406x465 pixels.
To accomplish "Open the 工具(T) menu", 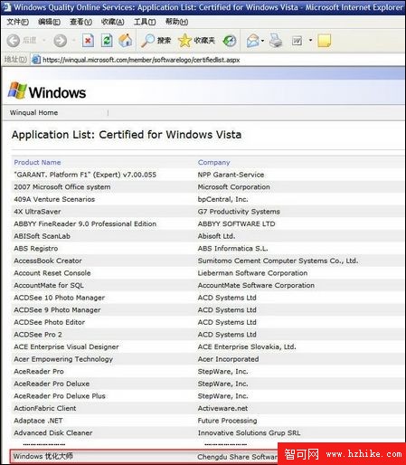I will point(145,22).
